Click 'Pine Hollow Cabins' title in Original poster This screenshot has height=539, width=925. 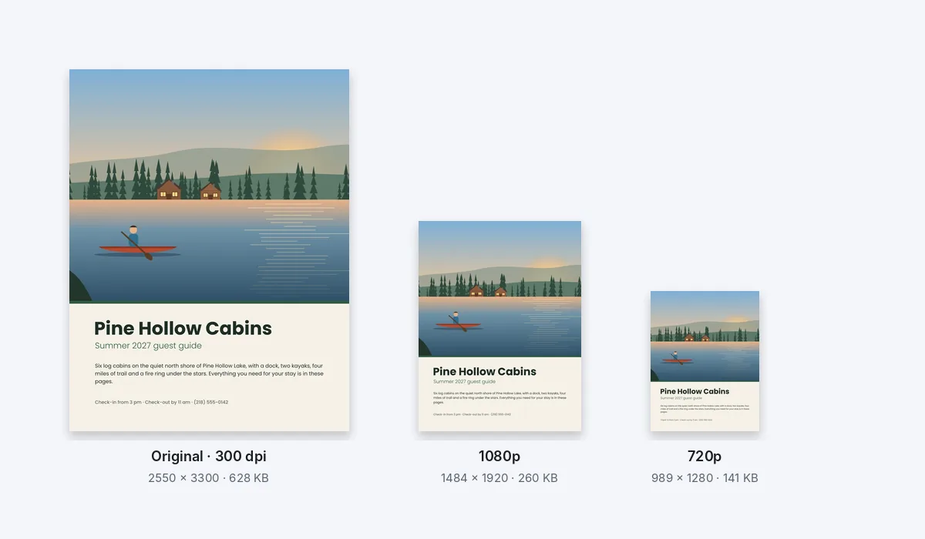pyautogui.click(x=183, y=329)
